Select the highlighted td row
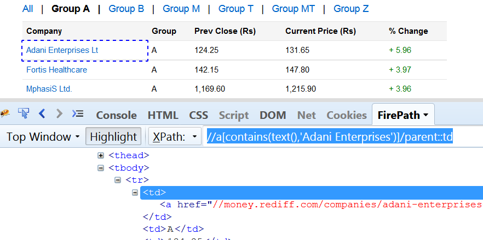The image size is (483, 240). coord(312,193)
